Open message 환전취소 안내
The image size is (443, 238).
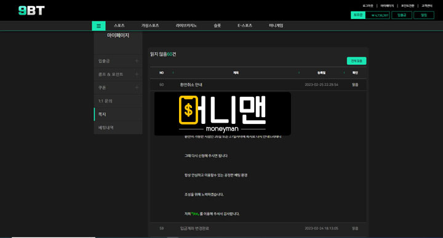click(x=191, y=85)
